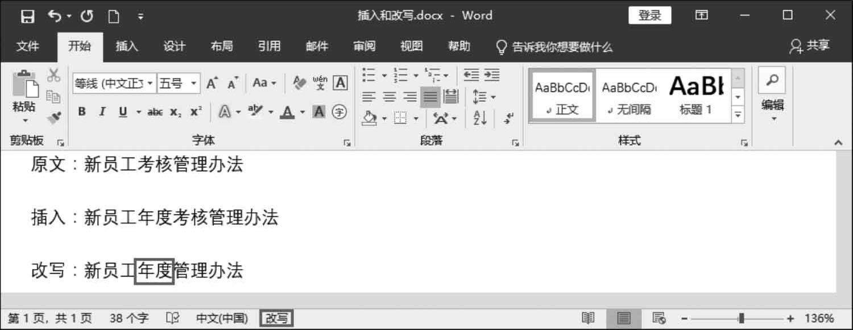The height and width of the screenshot is (330, 853).
Task: Apply strikethrough with the abc icon
Action: click(x=155, y=112)
